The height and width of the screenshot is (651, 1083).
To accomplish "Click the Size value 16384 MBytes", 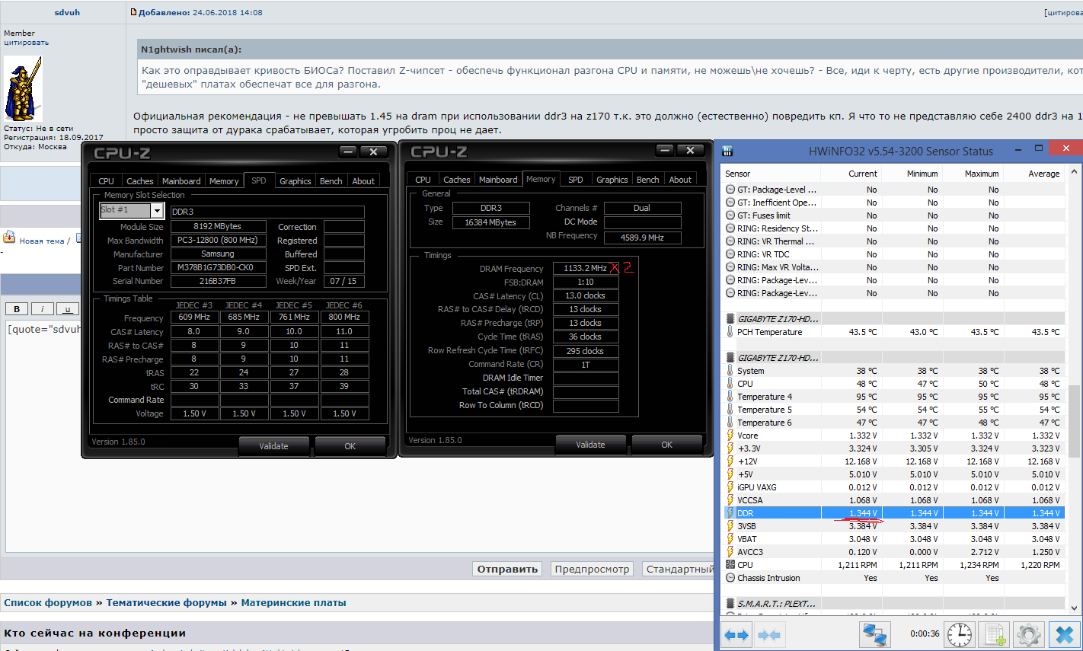I will [491, 222].
